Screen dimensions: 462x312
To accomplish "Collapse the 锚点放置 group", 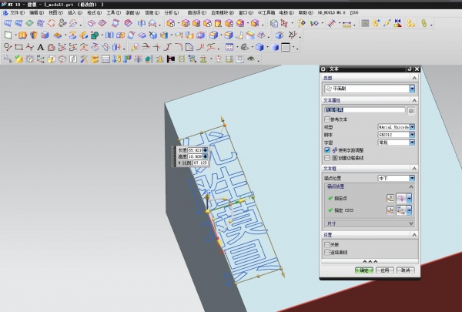I will (x=411, y=186).
